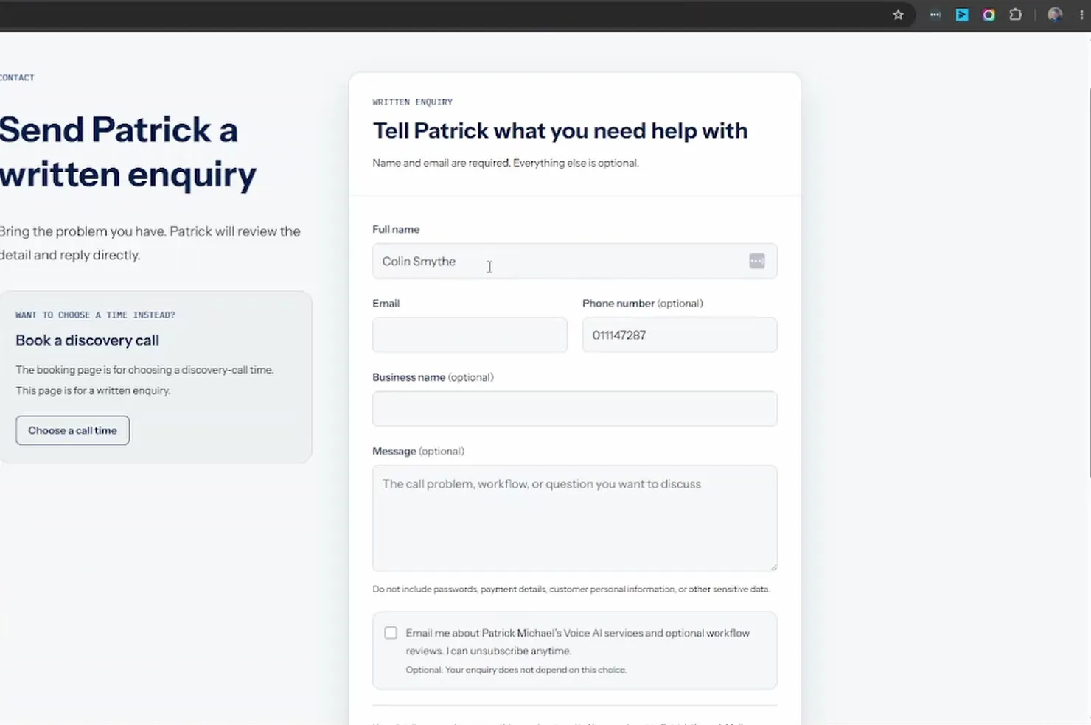Click "WANT TO CHOOSE A TIME INSTEAD?" text

pos(95,315)
